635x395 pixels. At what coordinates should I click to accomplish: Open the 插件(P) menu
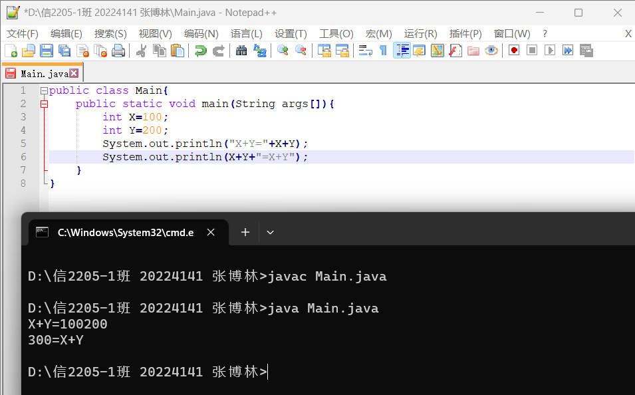(x=465, y=34)
